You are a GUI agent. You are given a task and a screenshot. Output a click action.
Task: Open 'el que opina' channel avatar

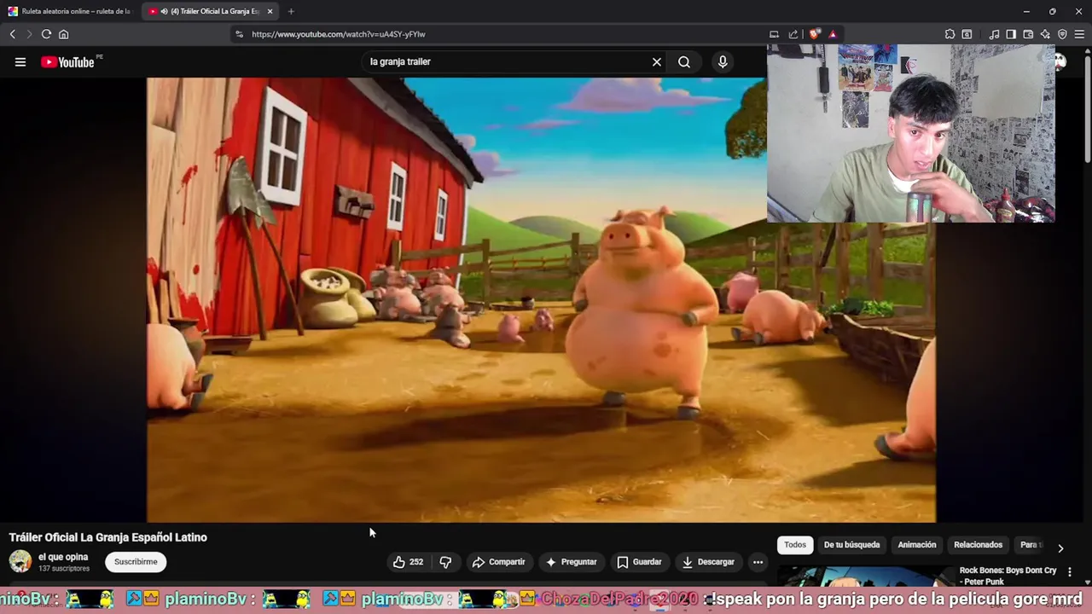click(20, 561)
